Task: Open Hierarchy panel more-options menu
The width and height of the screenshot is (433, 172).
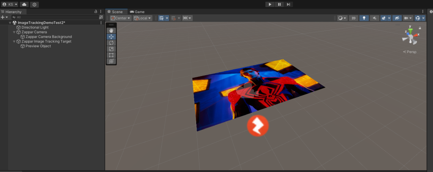Action: pyautogui.click(x=101, y=11)
